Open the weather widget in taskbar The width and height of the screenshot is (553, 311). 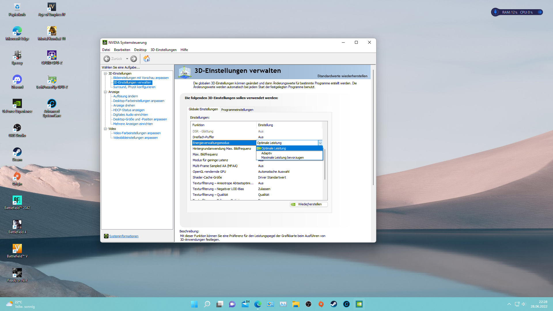pyautogui.click(x=20, y=304)
